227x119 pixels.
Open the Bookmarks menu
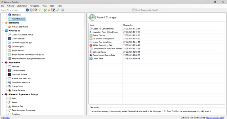point(22,6)
